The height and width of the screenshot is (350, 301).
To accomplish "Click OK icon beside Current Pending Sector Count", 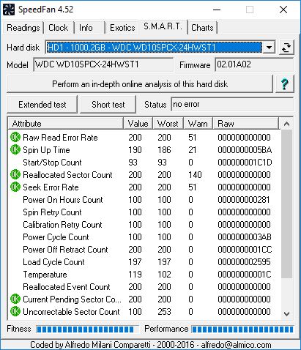I will coord(15,299).
